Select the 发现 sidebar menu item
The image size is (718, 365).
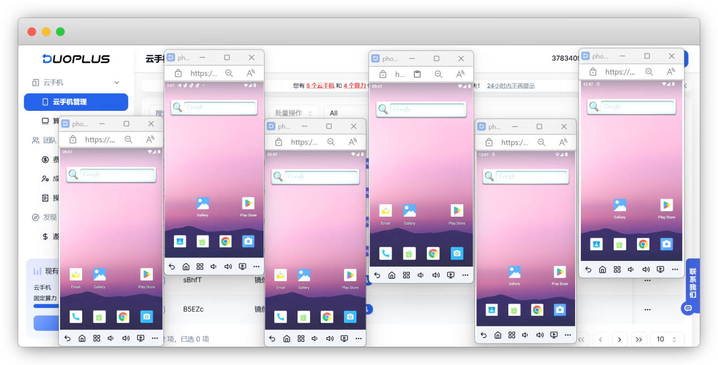pyautogui.click(x=50, y=217)
